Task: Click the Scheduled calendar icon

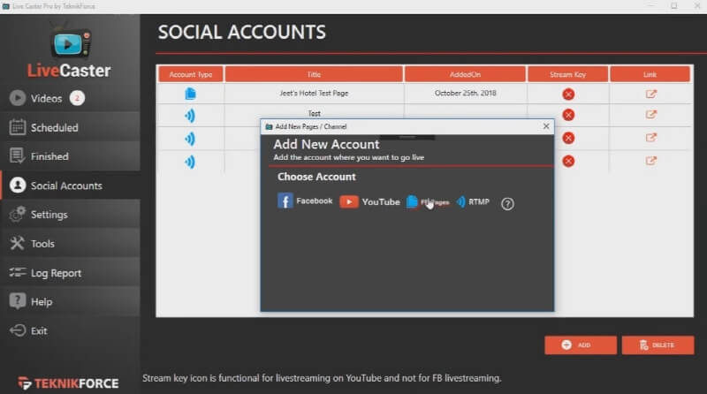Action: pos(18,127)
